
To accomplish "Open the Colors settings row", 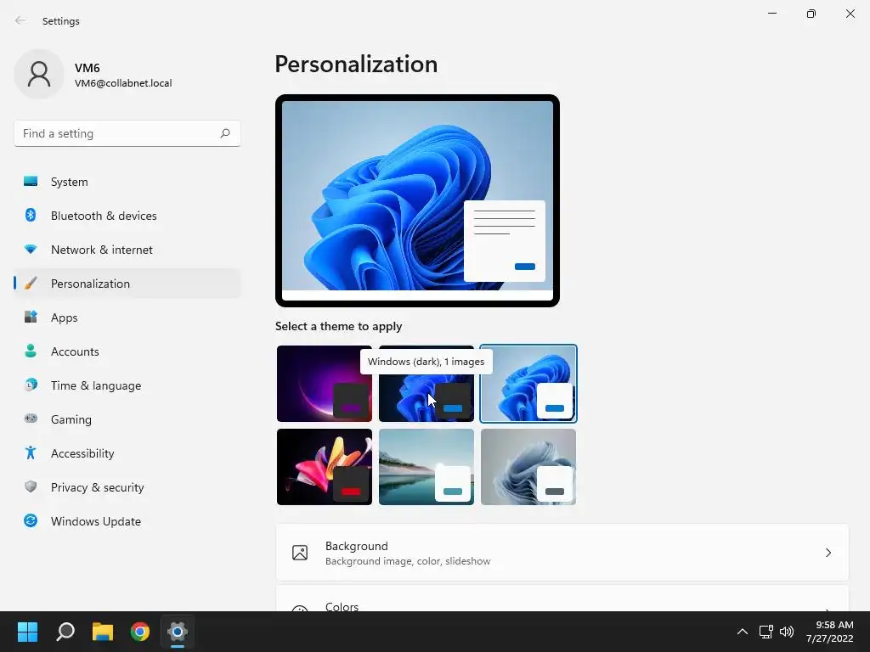I will (x=562, y=599).
